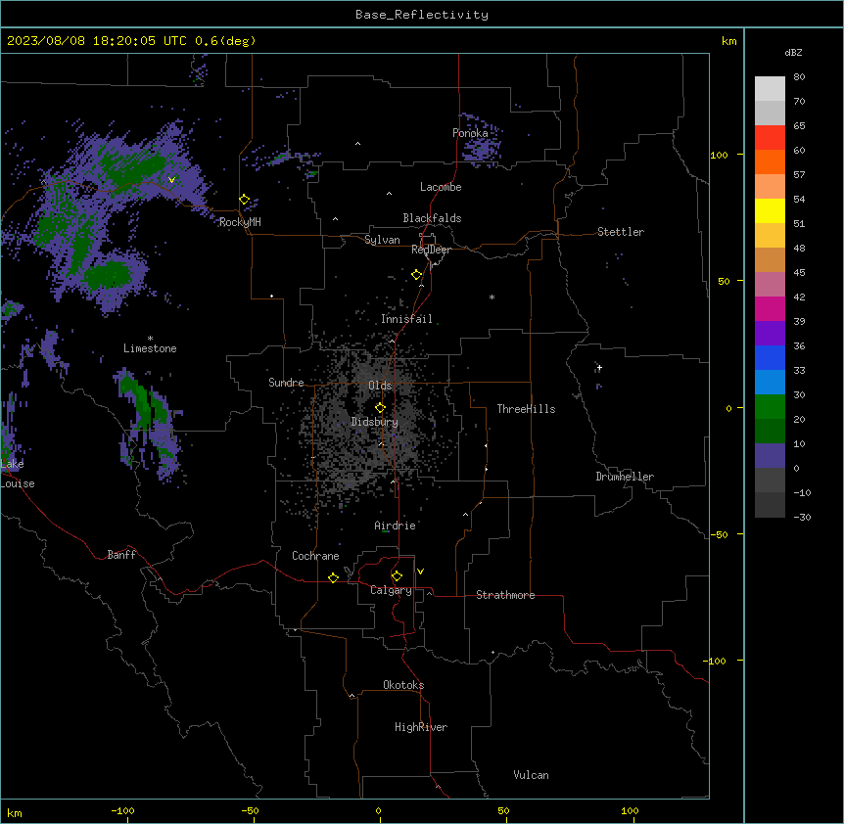Pick the red 60–65 dBZ legend swatch
Viewport: 844px width, 824px height.
[x=770, y=137]
